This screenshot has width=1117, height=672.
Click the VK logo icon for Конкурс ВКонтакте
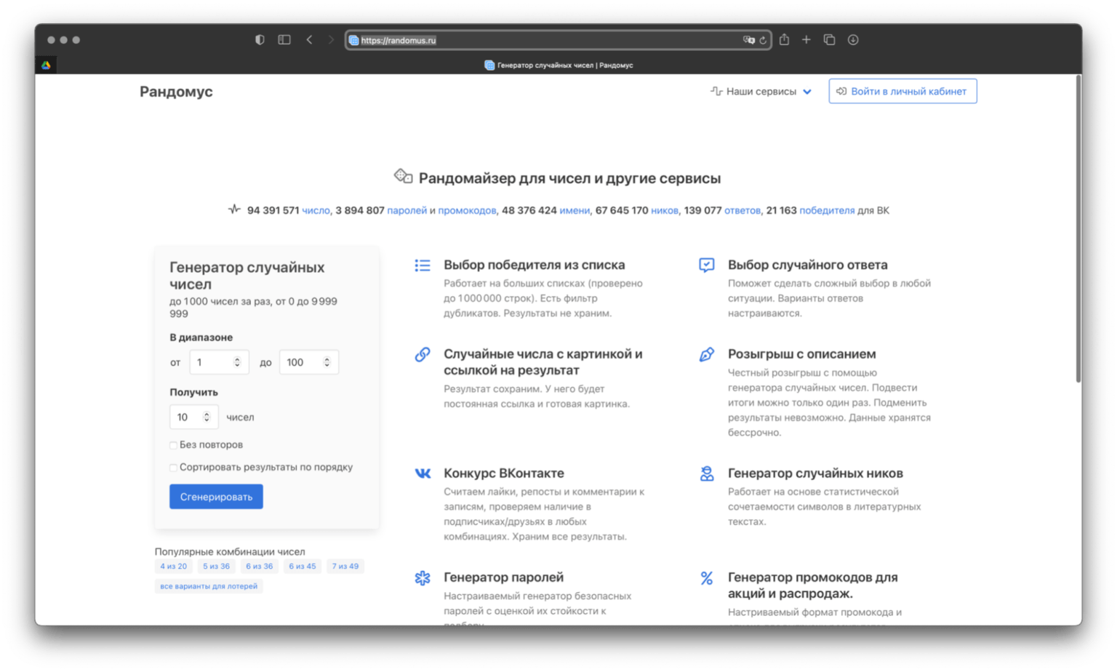[423, 473]
